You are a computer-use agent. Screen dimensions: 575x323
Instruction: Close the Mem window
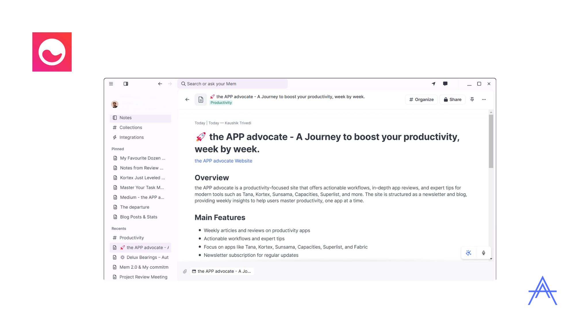489,84
